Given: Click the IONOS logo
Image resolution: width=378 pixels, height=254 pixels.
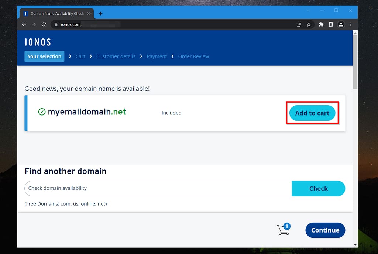Looking at the screenshot, I should point(38,42).
